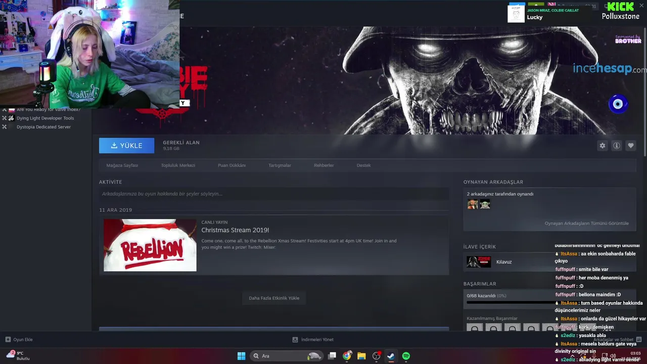The width and height of the screenshot is (647, 364).
Task: Open the Mağaza Sayfası tab
Action: pyautogui.click(x=122, y=165)
